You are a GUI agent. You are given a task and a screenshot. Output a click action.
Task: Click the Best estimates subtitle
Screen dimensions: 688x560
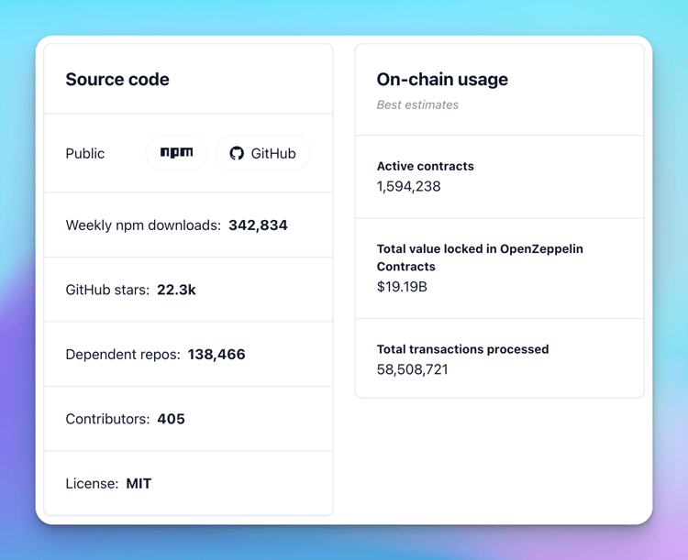[417, 104]
